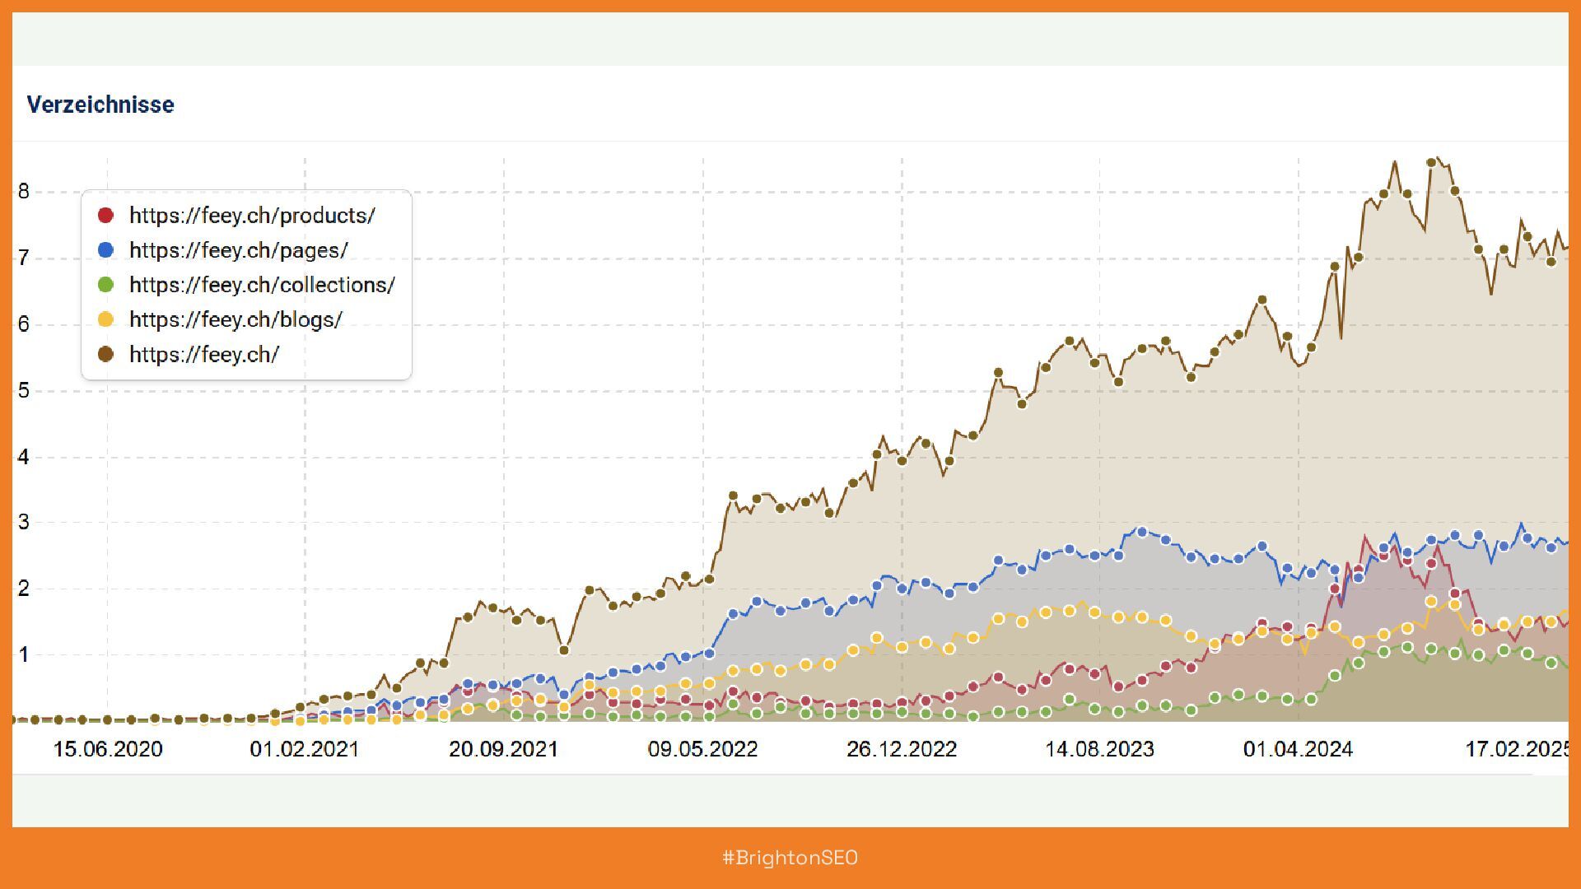Click the 01.04.2024 date axis label
Screen dimensions: 1581x889
1298,749
